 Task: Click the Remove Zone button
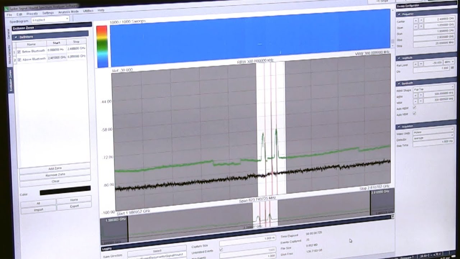[55, 174]
